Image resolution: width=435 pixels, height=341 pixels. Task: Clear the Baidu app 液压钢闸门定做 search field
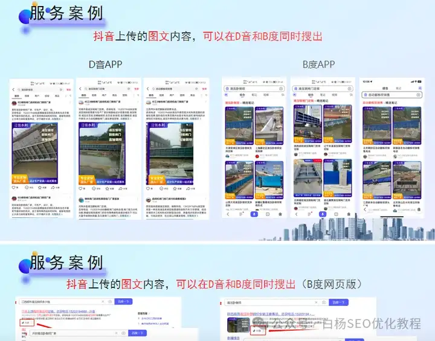coord(349,89)
